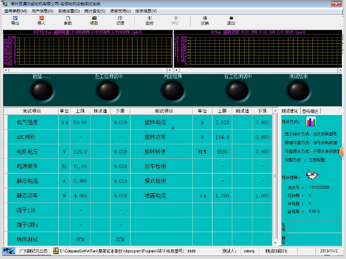Click the 左工位测试中 indicator light
This screenshot has width=346, height=259.
click(108, 91)
